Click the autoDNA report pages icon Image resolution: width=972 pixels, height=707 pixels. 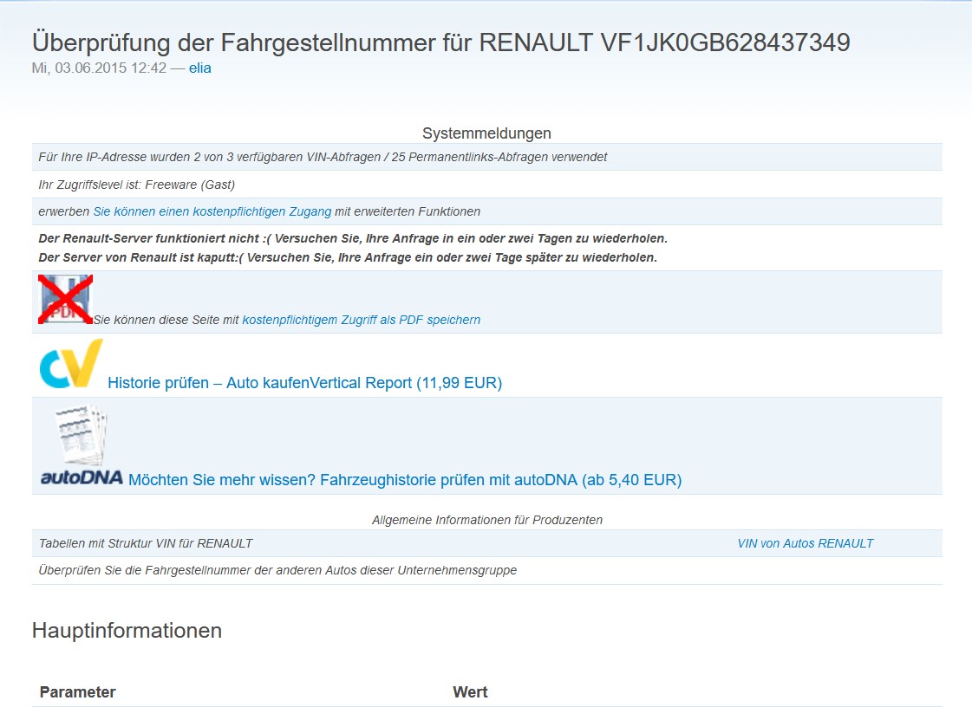click(x=81, y=436)
